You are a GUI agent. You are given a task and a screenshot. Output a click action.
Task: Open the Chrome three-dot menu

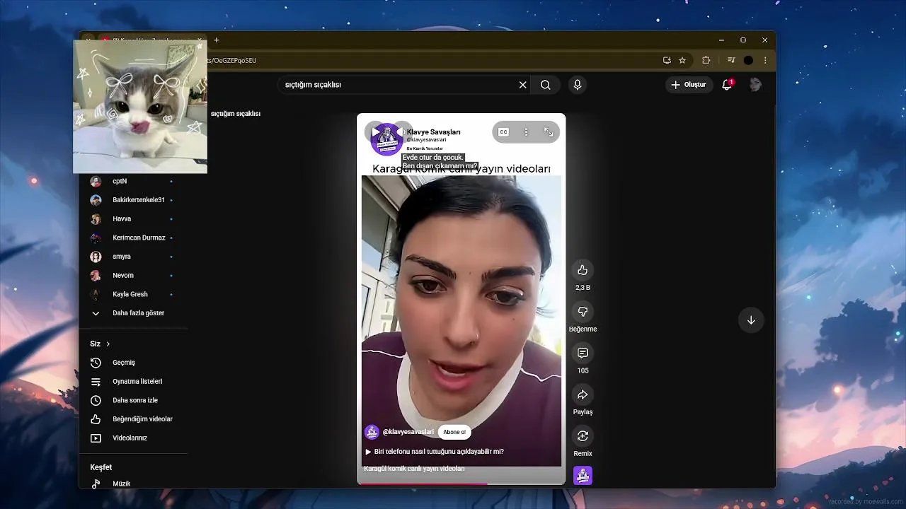point(765,60)
